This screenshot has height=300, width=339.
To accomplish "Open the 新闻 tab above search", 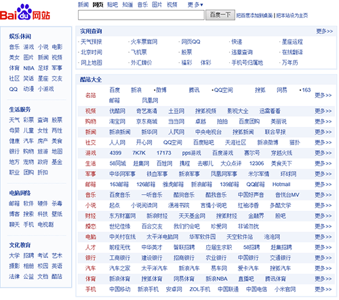I will point(83,5).
